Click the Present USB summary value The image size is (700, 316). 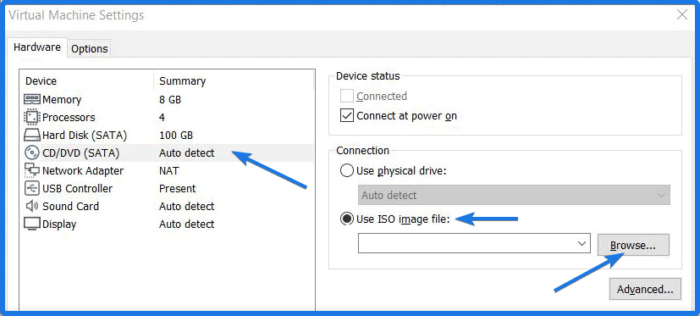tap(177, 189)
